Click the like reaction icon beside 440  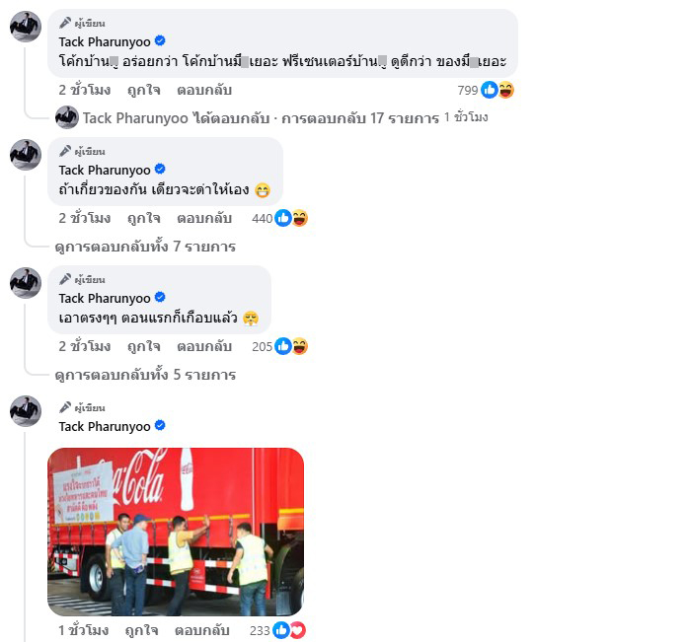283,218
